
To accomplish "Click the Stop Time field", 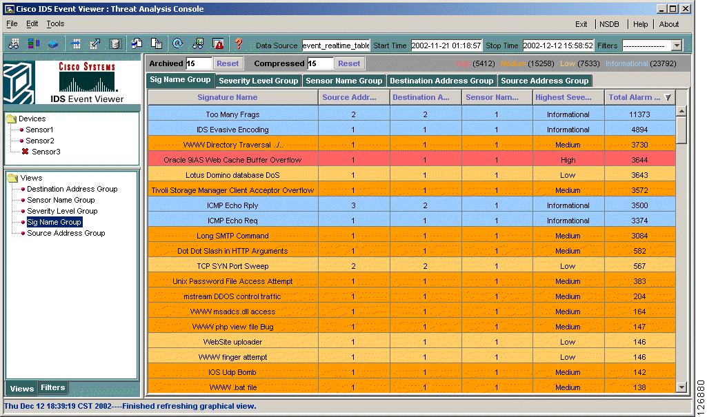I will click(558, 45).
